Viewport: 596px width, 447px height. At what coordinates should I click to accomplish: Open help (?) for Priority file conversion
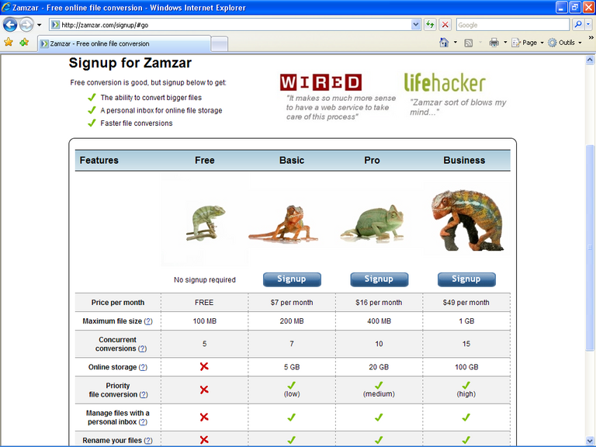pyautogui.click(x=144, y=394)
